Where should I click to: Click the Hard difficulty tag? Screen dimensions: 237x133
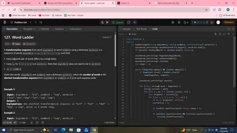[7, 44]
